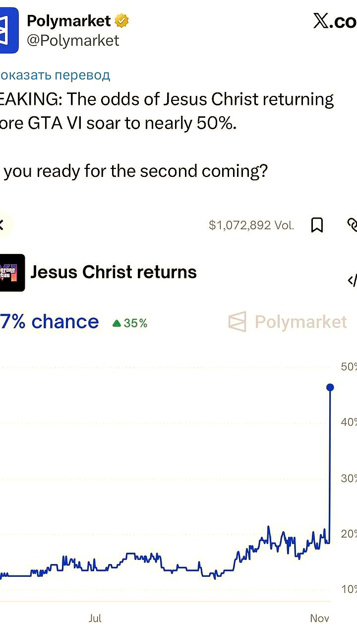Image resolution: width=357 pixels, height=636 pixels.
Task: Select the blue endpoint dot on chart
Action: 330,388
